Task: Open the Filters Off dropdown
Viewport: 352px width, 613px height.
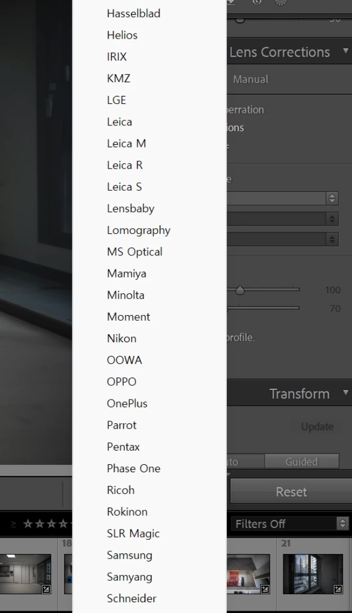Action: 290,524
